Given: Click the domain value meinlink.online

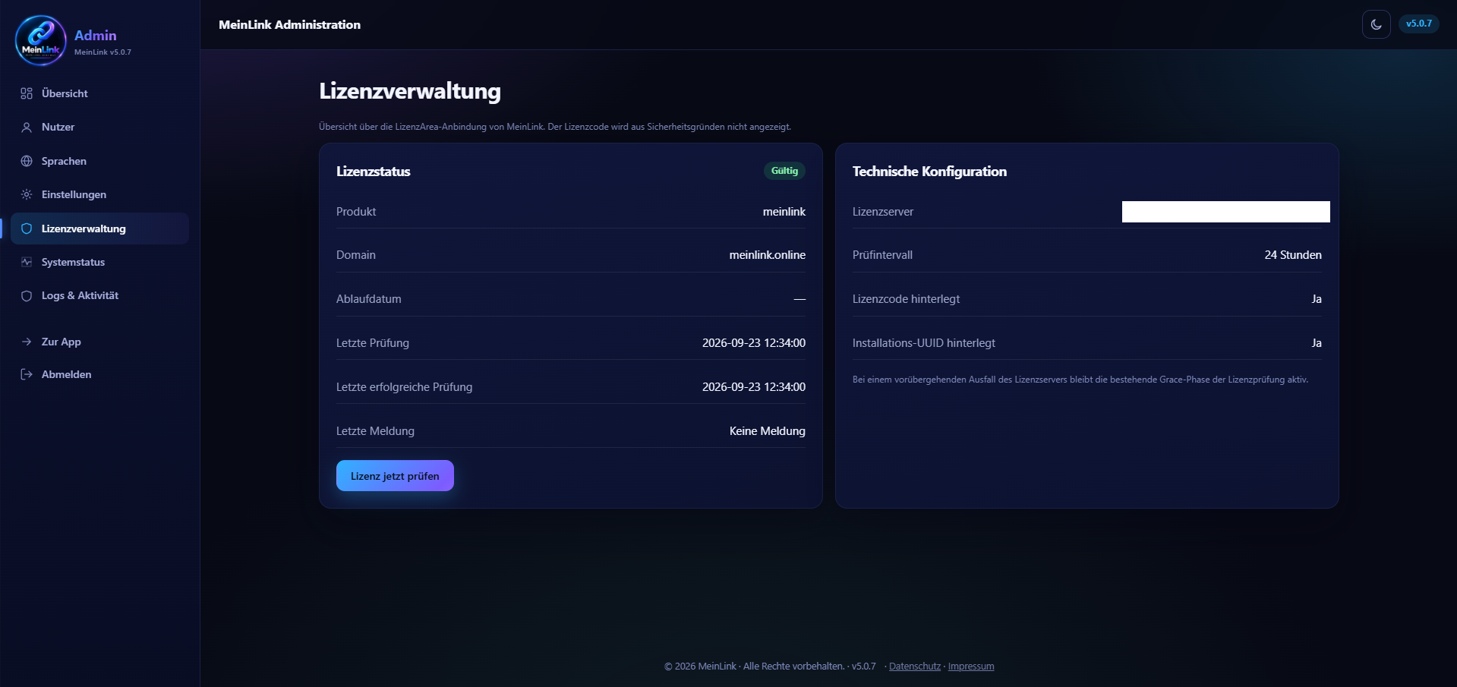Looking at the screenshot, I should click(x=767, y=255).
